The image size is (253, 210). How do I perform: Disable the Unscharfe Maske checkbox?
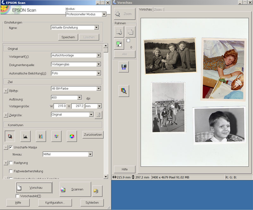coord(11,147)
